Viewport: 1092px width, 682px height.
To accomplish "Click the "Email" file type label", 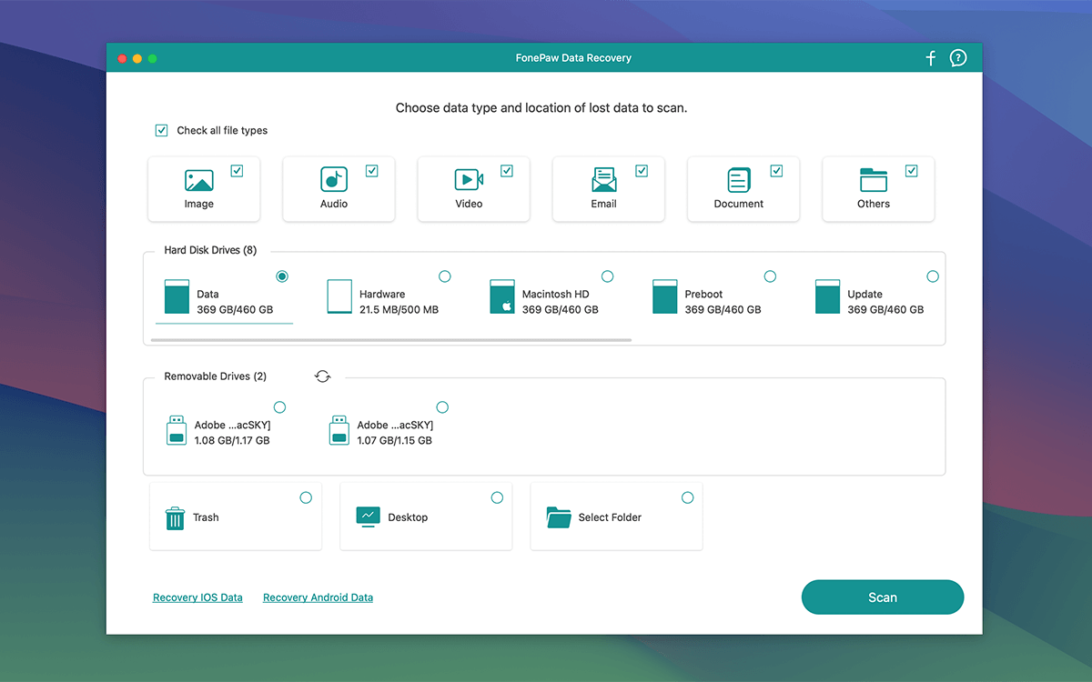I will click(604, 204).
